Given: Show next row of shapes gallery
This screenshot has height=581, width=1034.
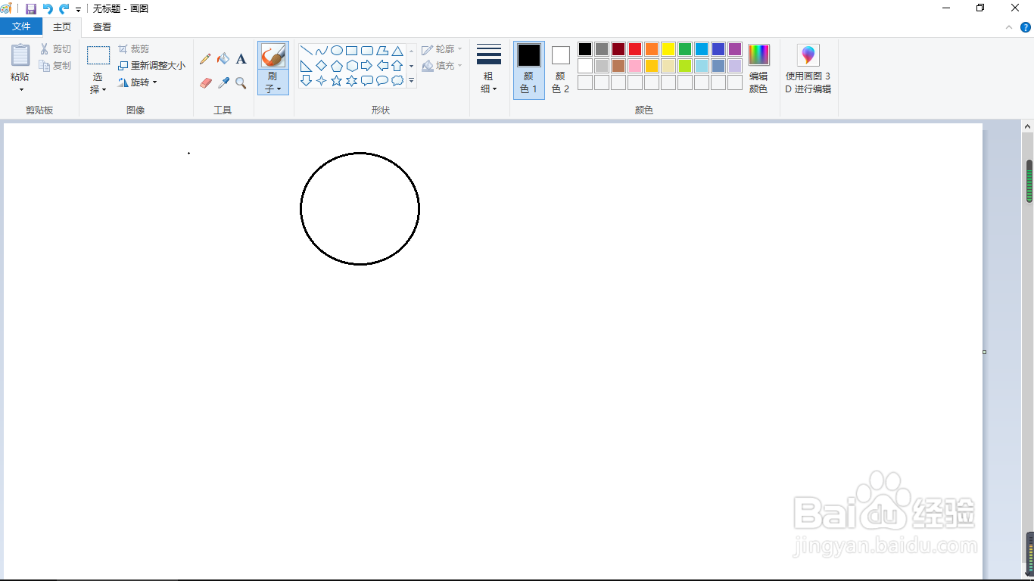Looking at the screenshot, I should [412, 66].
